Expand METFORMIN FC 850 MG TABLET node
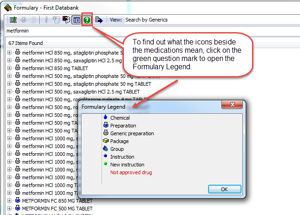 point(10,201)
